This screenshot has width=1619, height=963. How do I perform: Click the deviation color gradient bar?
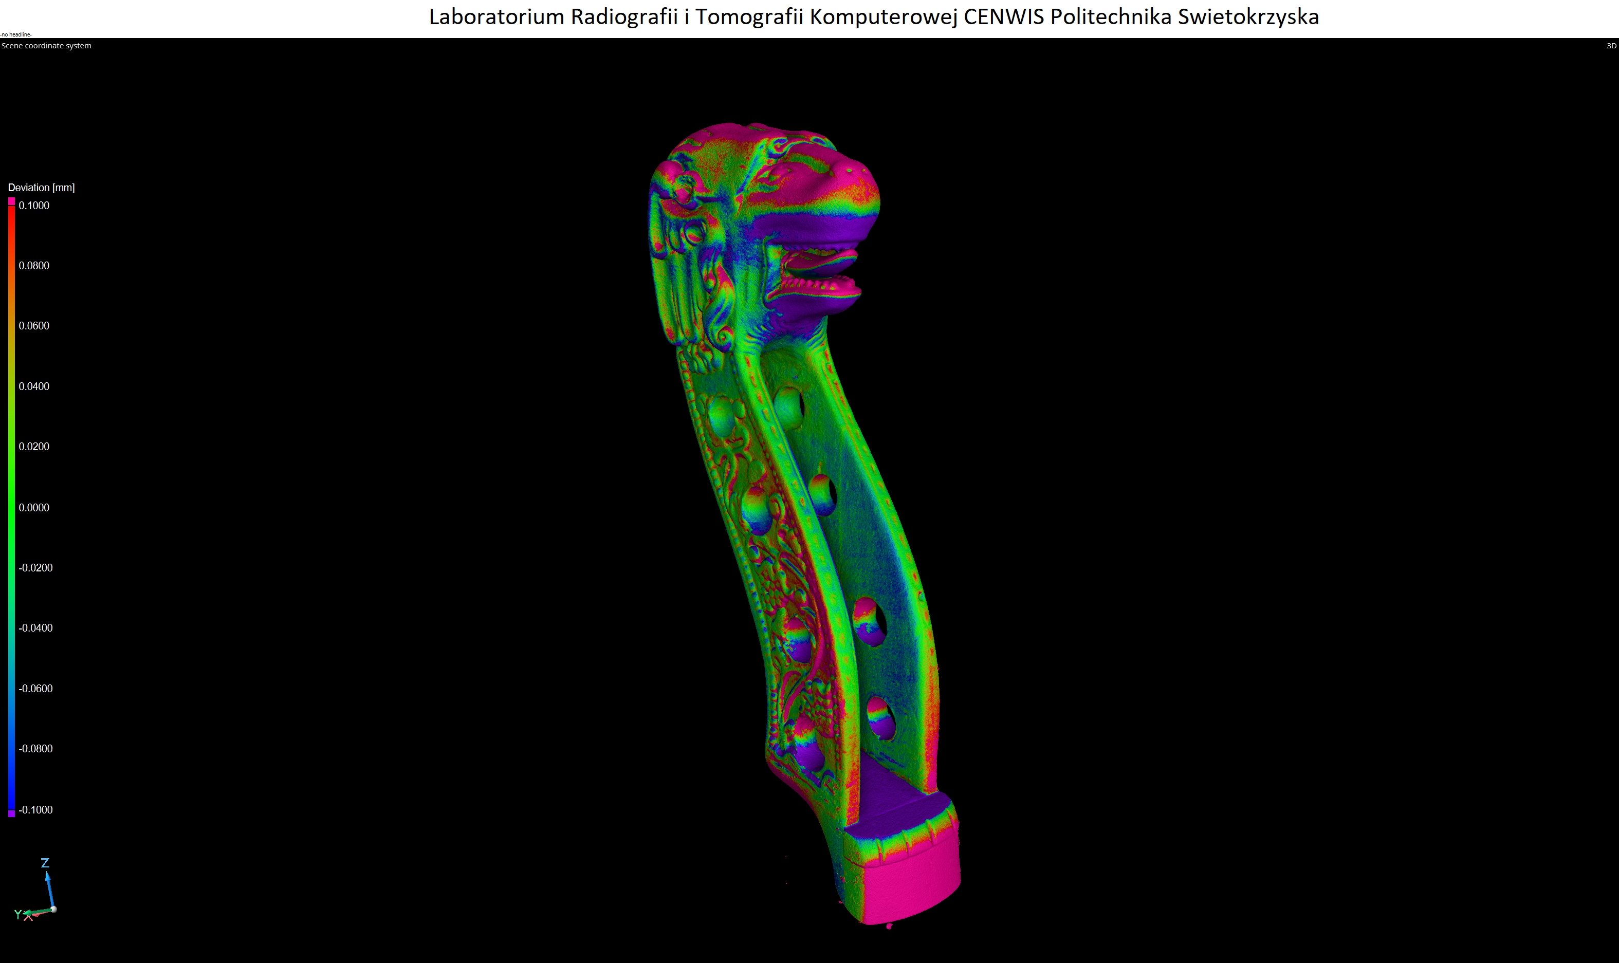pos(11,508)
